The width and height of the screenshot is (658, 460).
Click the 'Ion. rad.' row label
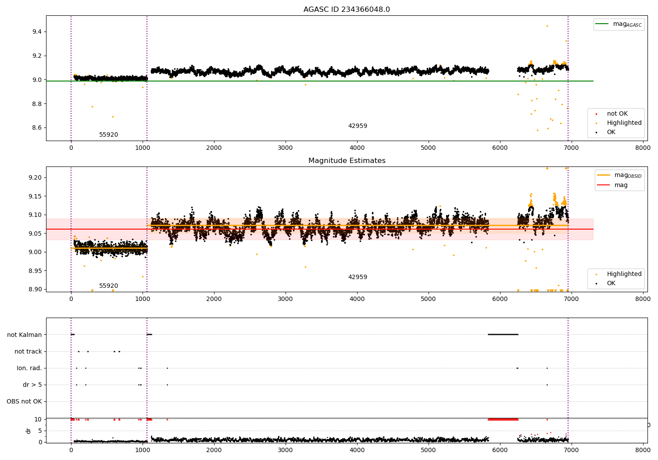coord(29,368)
